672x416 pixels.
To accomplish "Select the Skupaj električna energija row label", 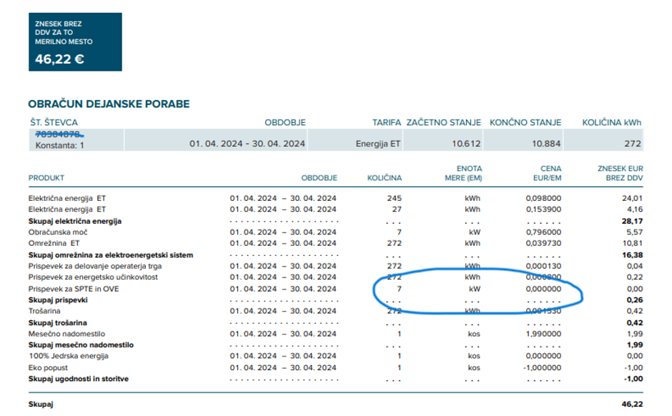I will pos(74,221).
